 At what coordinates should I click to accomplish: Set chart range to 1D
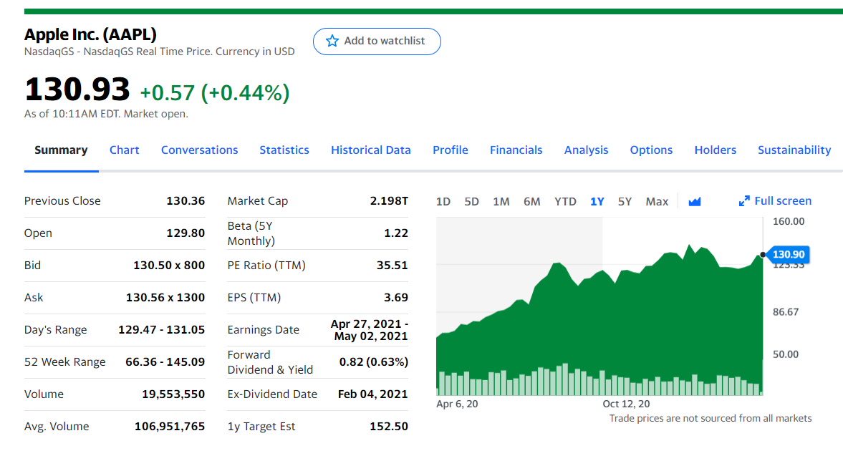click(443, 201)
